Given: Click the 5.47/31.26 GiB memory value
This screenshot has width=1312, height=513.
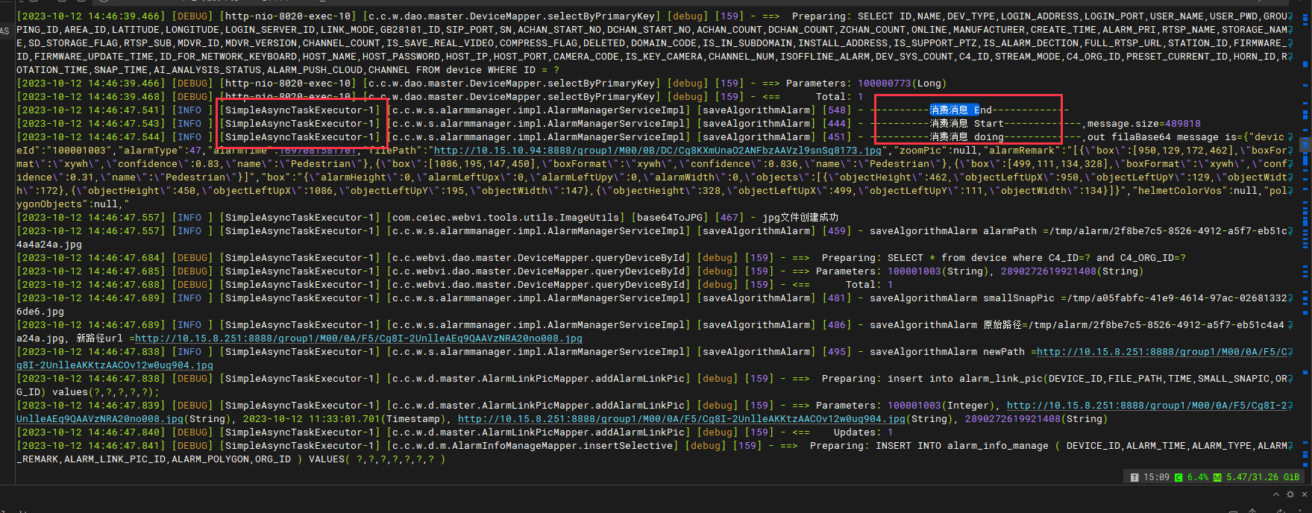Looking at the screenshot, I should pyautogui.click(x=1263, y=477).
